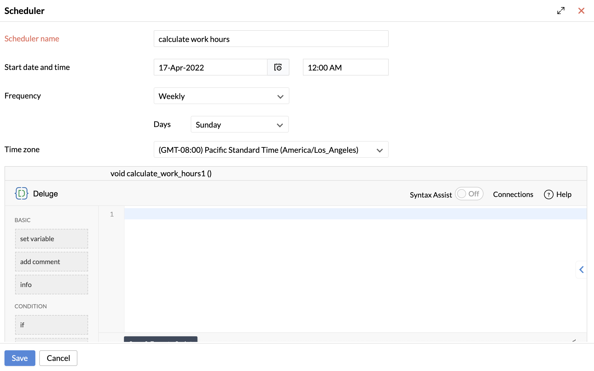Open the Help link in editor header
594x371 pixels.
click(x=564, y=194)
